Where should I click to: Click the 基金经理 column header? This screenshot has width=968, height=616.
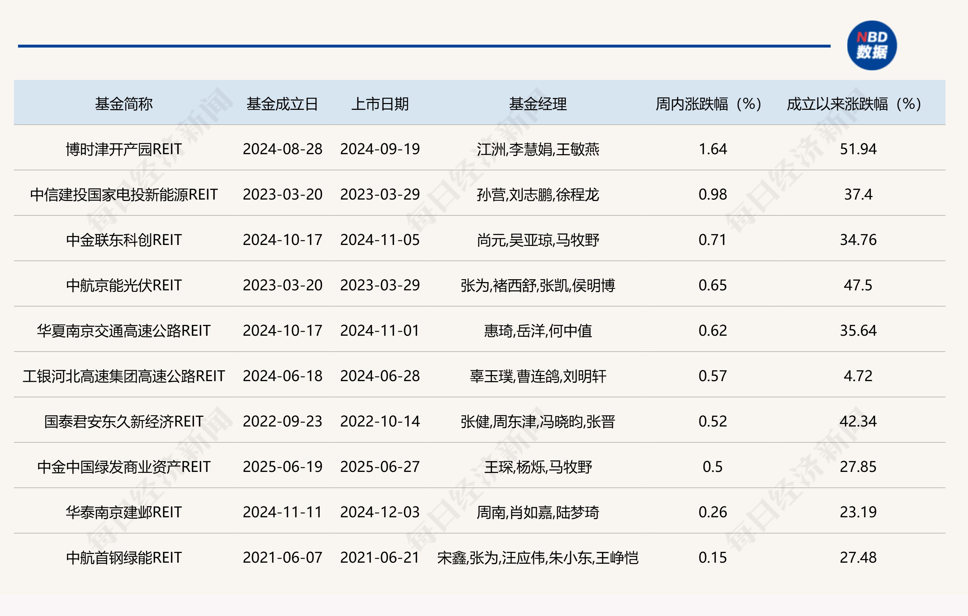pos(537,104)
